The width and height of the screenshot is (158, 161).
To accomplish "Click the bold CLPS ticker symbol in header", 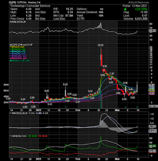I will tap(12, 2).
